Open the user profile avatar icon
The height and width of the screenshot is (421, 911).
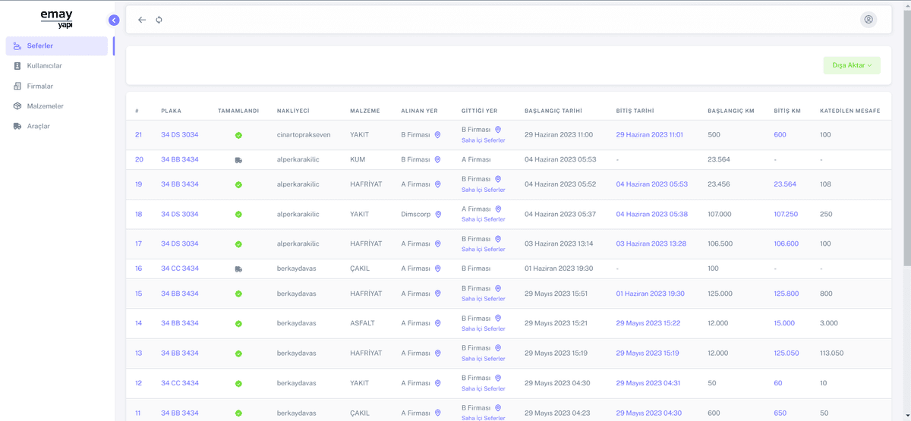click(x=868, y=20)
